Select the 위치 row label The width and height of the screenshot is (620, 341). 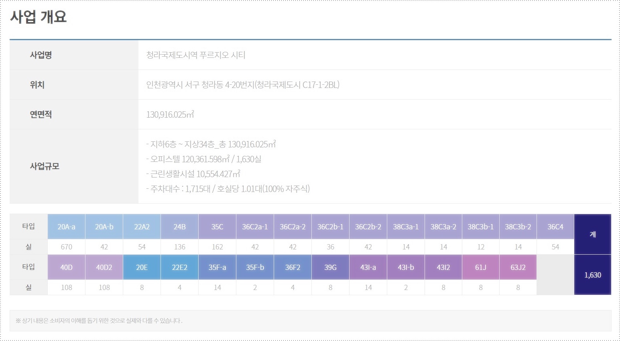(x=37, y=85)
